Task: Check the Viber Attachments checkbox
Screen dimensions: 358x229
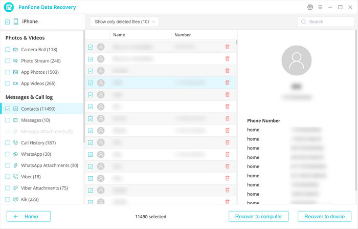Action: pyautogui.click(x=8, y=188)
